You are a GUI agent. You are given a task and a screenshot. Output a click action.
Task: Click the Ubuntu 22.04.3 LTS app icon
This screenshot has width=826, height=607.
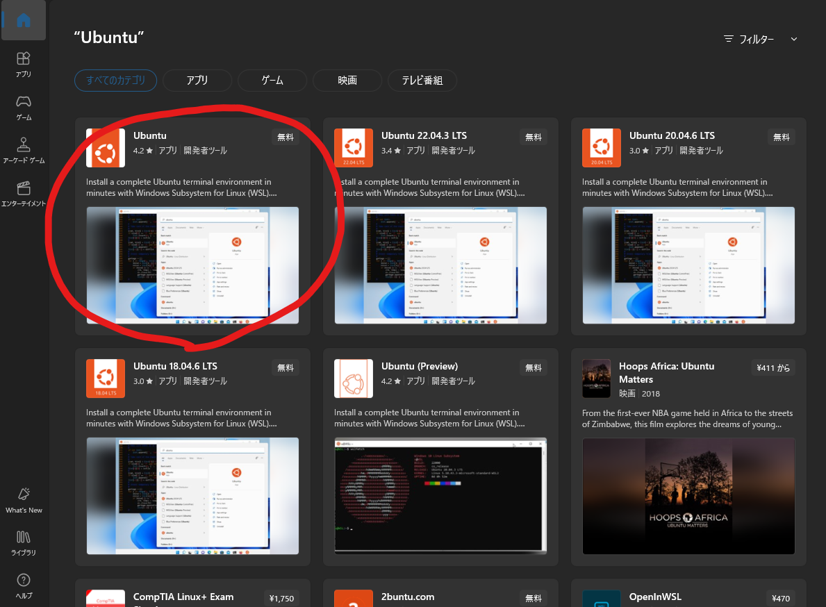tap(354, 148)
